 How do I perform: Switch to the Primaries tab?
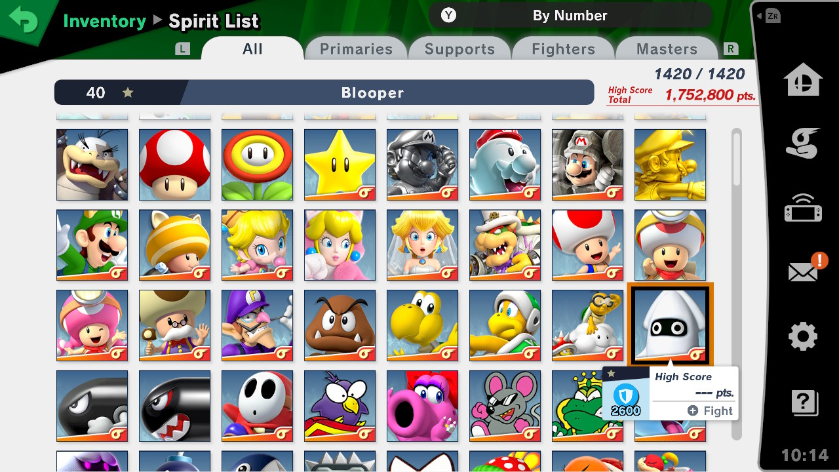click(356, 49)
